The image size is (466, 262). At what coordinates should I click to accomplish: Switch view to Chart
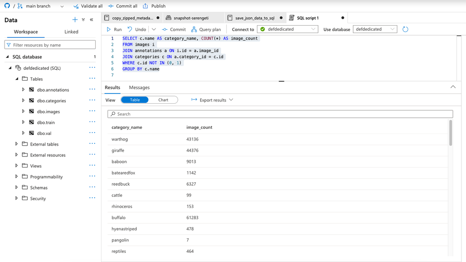coord(163,100)
